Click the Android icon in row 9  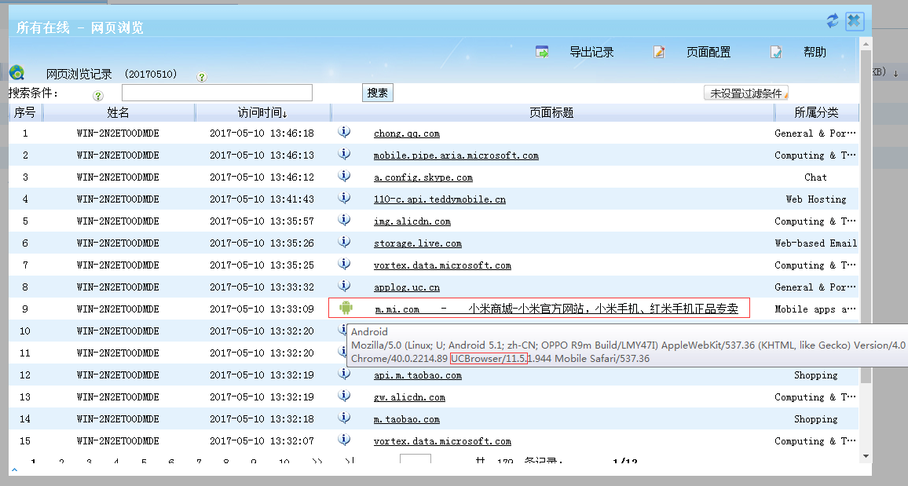pos(346,308)
